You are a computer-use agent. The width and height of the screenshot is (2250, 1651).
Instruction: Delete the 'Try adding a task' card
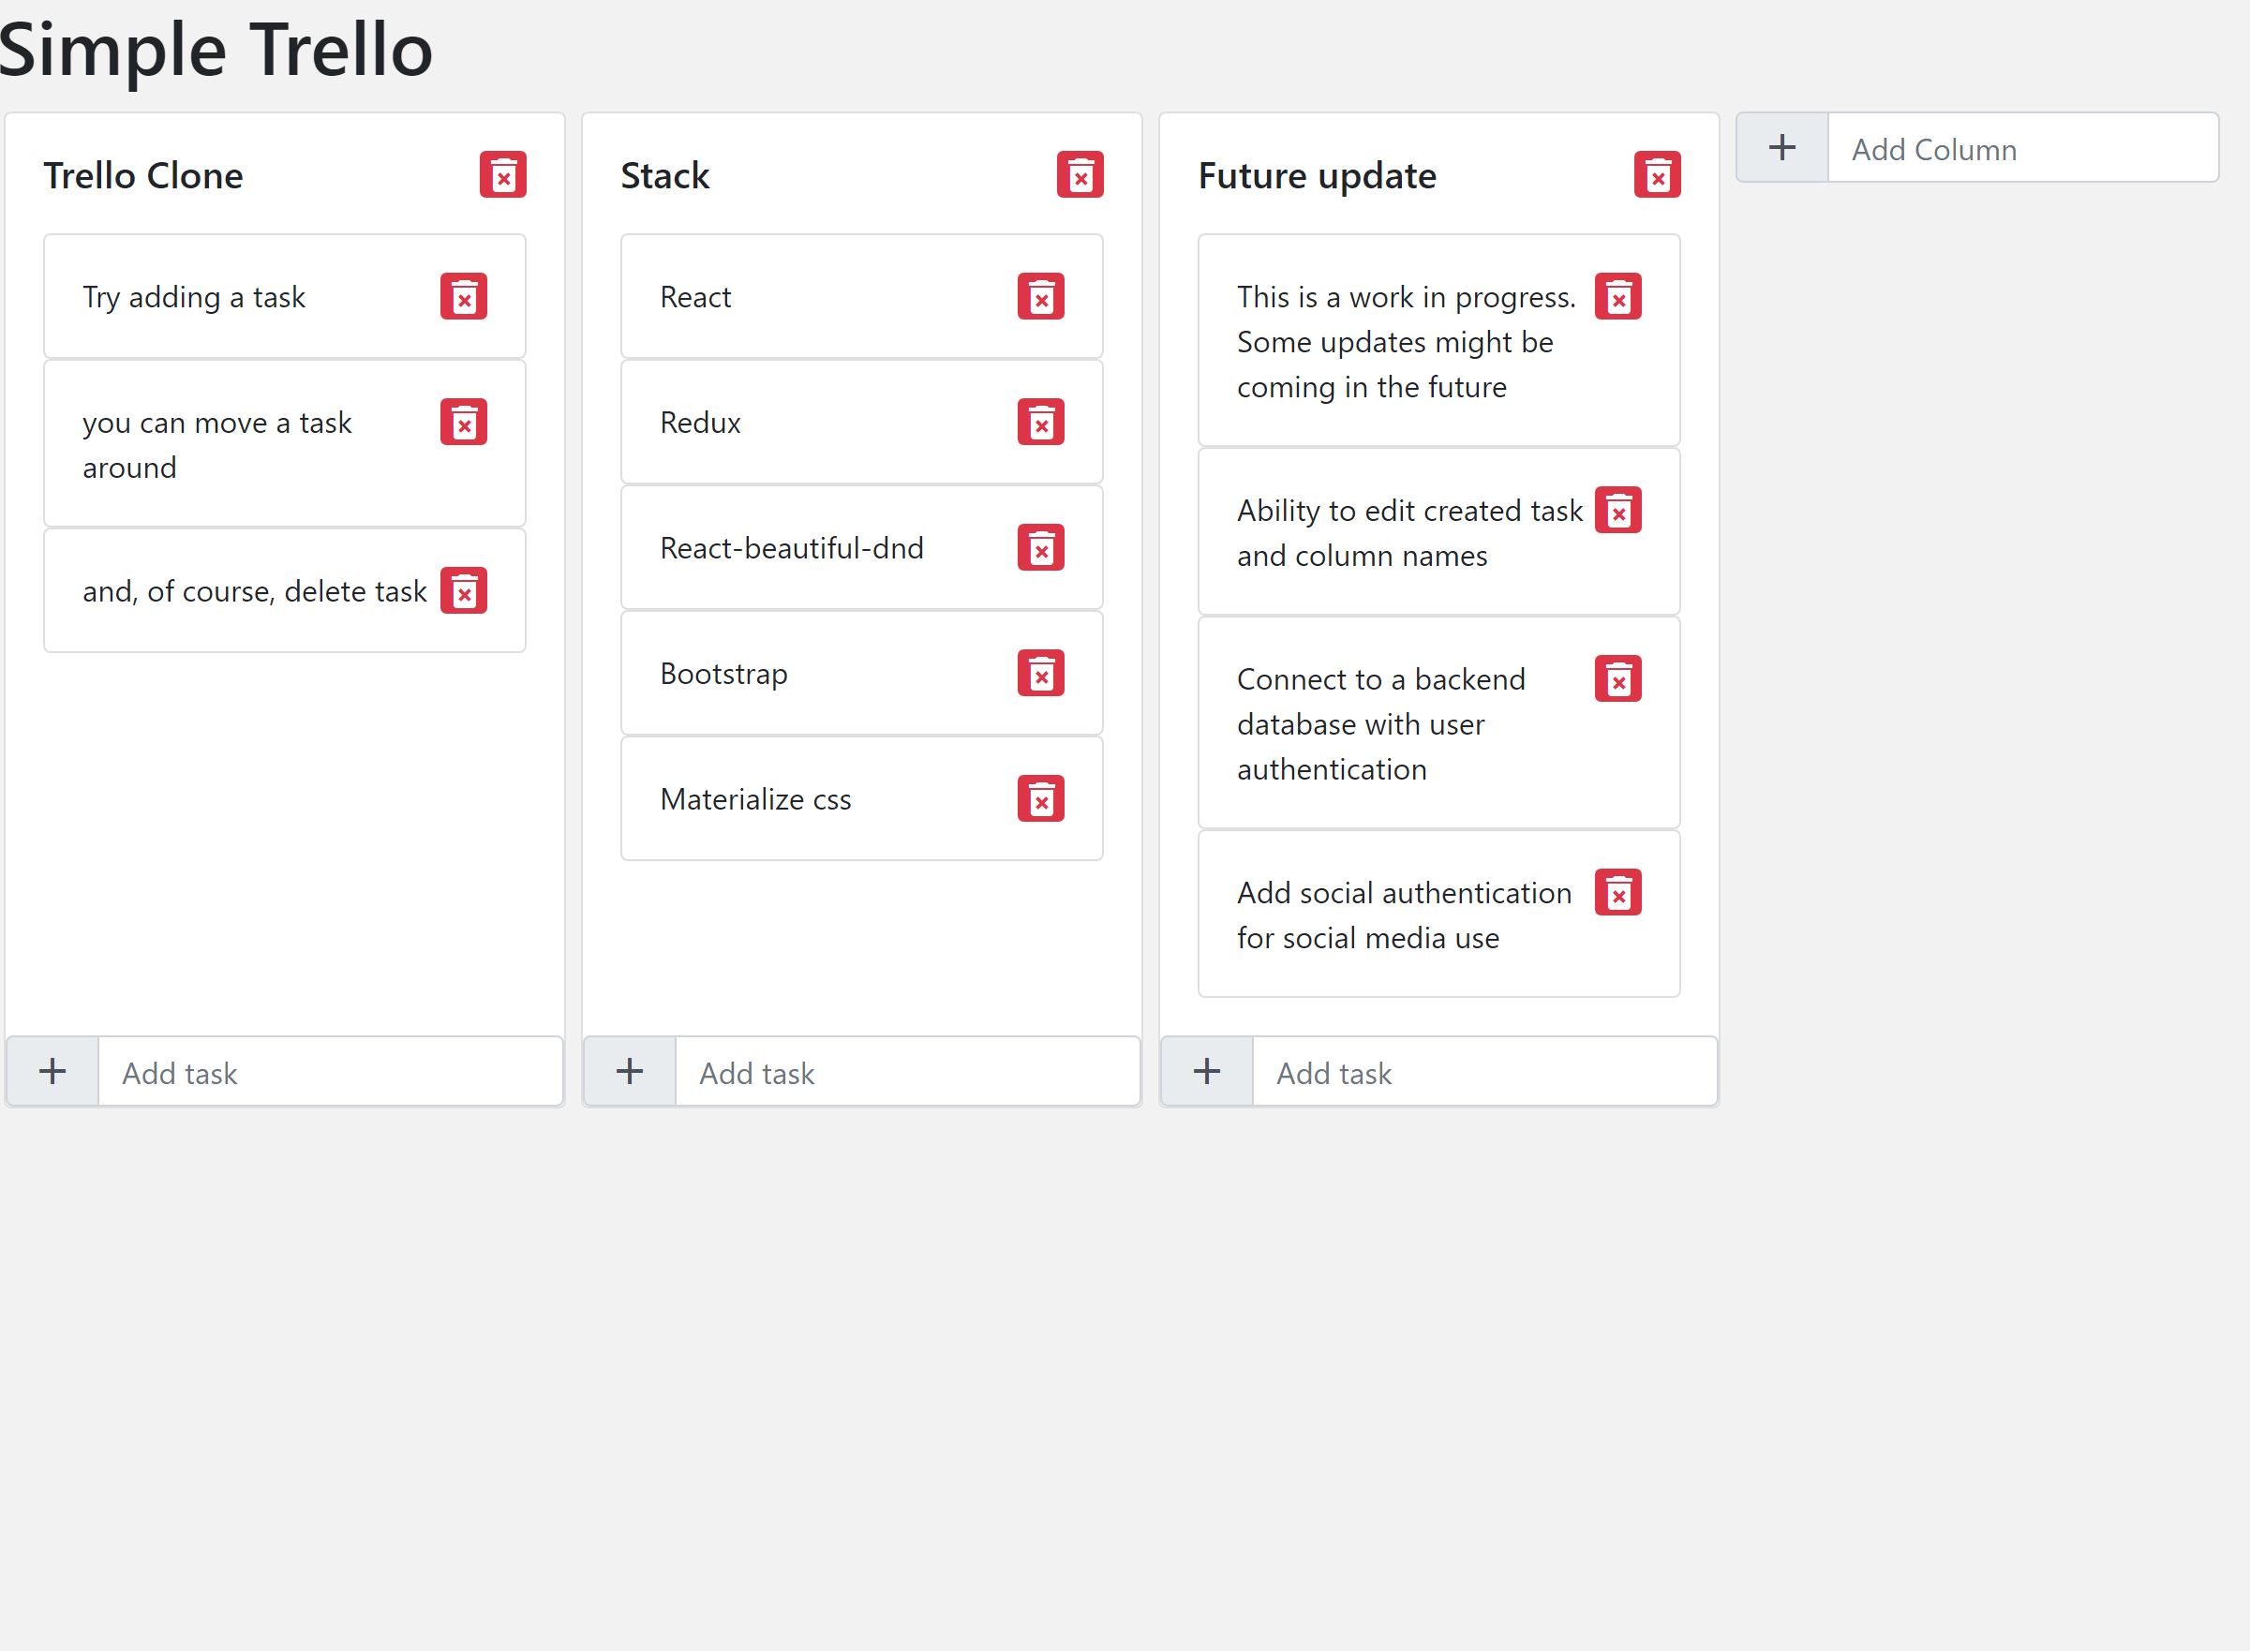[x=464, y=297]
